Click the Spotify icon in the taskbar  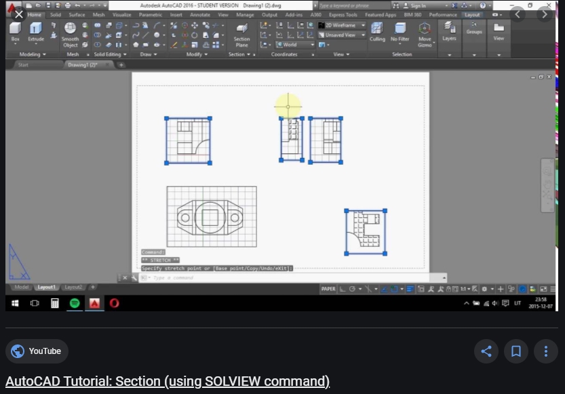[x=75, y=303]
